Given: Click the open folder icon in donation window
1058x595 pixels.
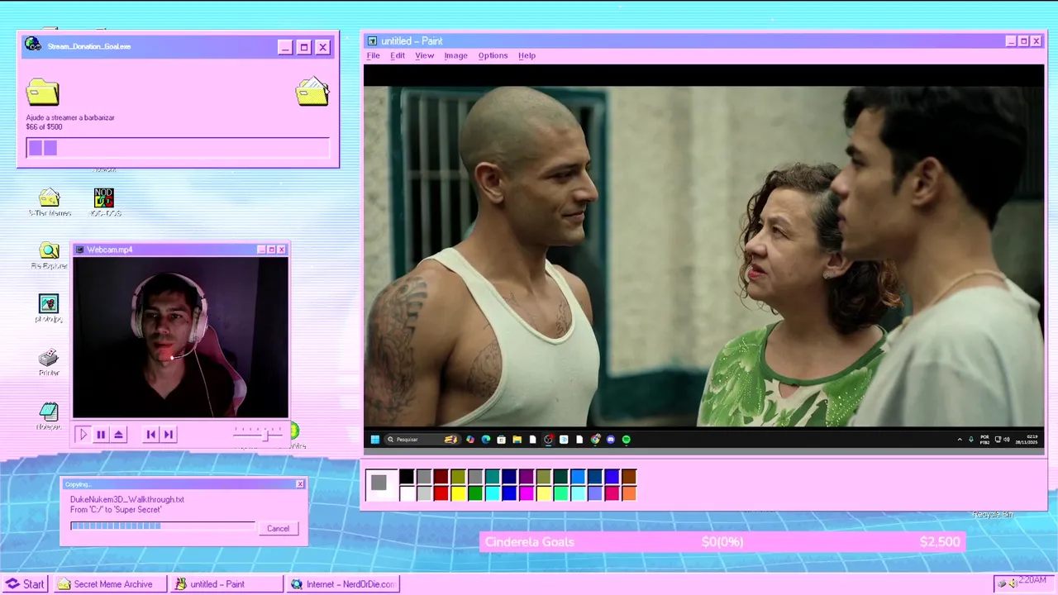Looking at the screenshot, I should (x=312, y=92).
